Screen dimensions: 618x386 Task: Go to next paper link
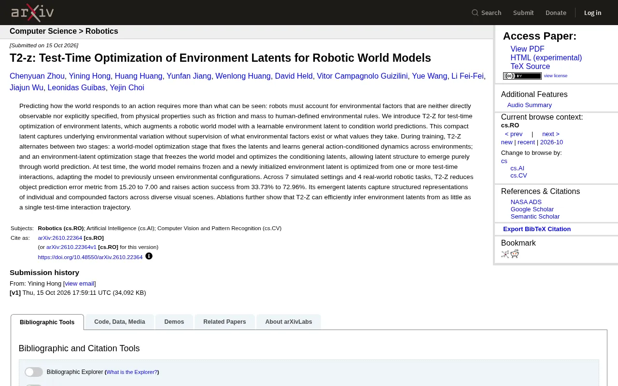(551, 134)
